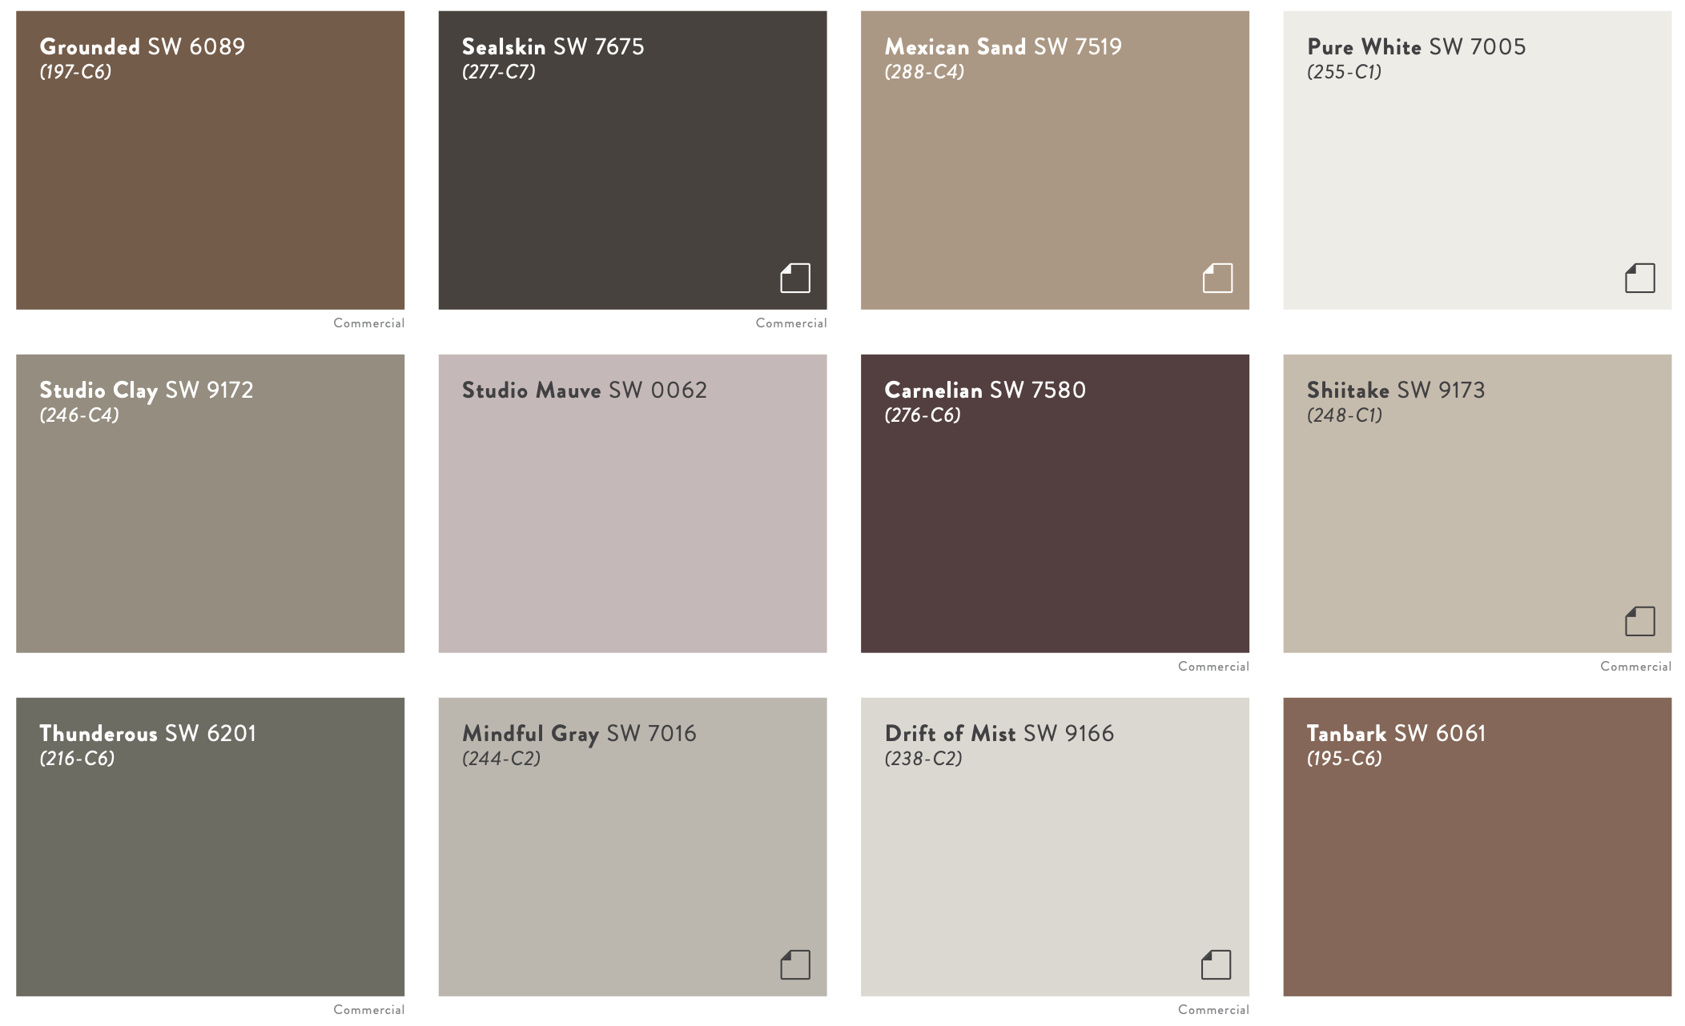Click the Commercial label below Shiitake

pyautogui.click(x=1635, y=666)
